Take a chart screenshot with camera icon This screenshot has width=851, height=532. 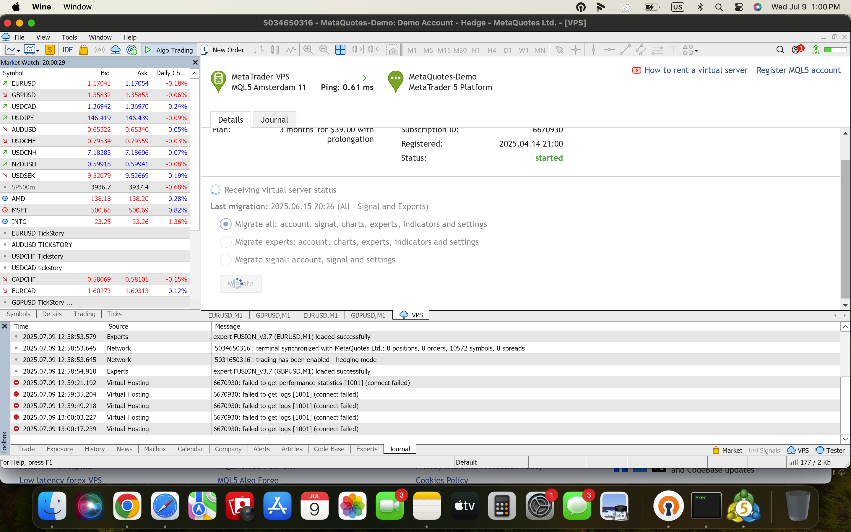(x=392, y=50)
